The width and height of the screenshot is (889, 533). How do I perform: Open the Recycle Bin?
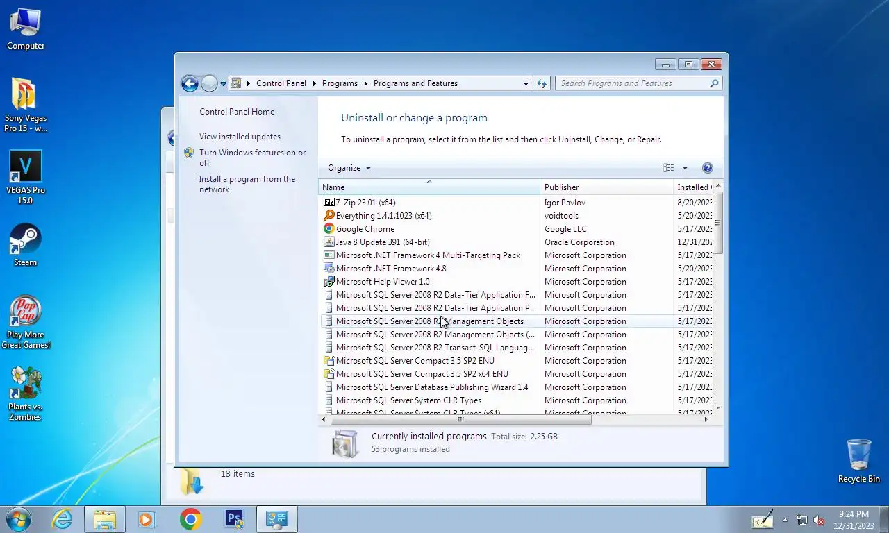(859, 461)
